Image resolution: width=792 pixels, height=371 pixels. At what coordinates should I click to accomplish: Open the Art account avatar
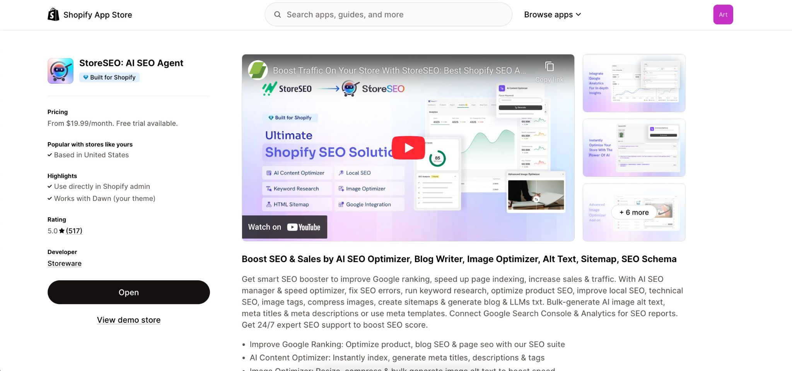(723, 15)
